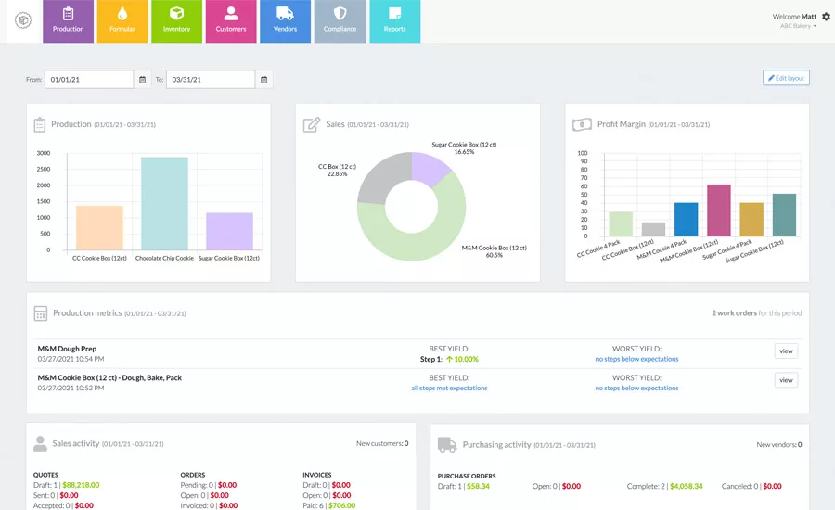The height and width of the screenshot is (510, 835).
Task: Click the Profit Margin money icon
Action: pyautogui.click(x=582, y=124)
